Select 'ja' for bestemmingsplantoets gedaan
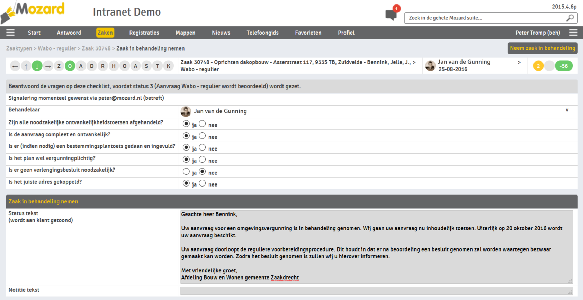 [x=186, y=148]
